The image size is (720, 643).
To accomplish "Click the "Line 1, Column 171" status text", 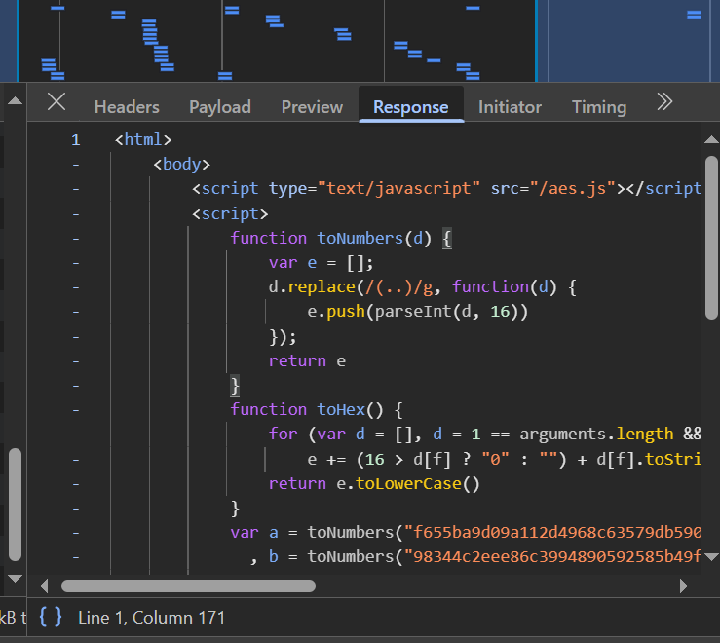I will [151, 618].
